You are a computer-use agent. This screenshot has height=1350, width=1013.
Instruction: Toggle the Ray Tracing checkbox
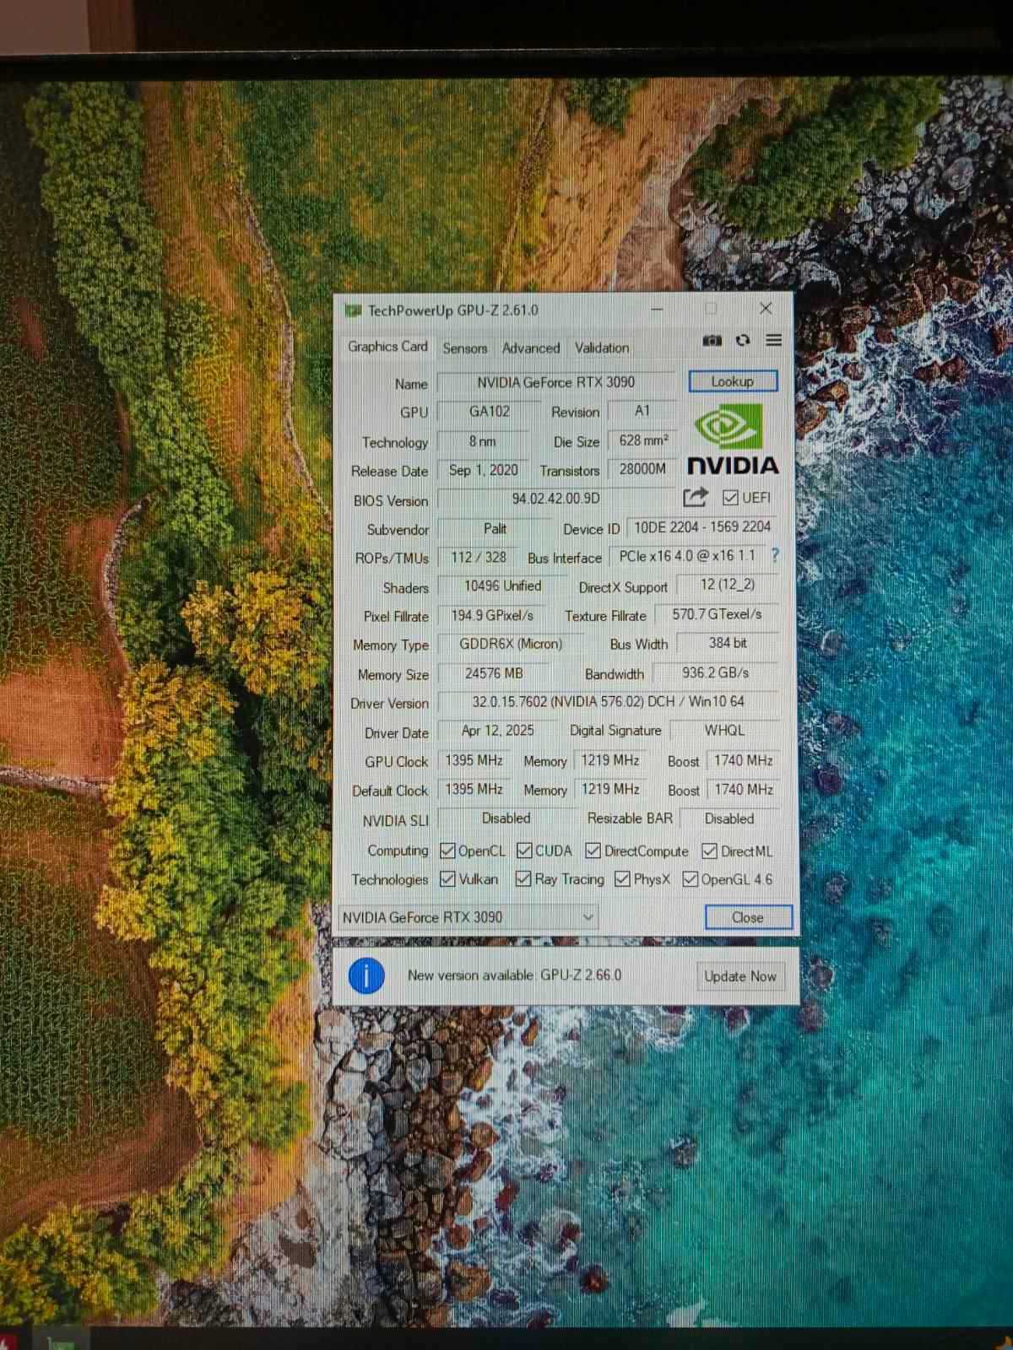(x=523, y=879)
